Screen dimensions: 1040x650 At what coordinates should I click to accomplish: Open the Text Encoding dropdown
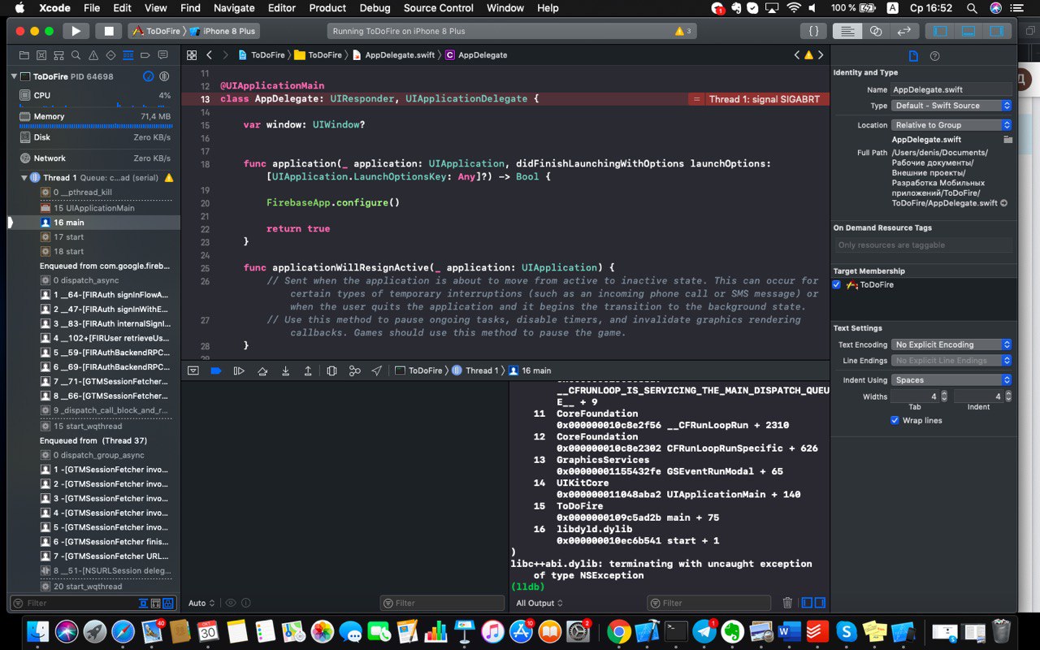(951, 344)
